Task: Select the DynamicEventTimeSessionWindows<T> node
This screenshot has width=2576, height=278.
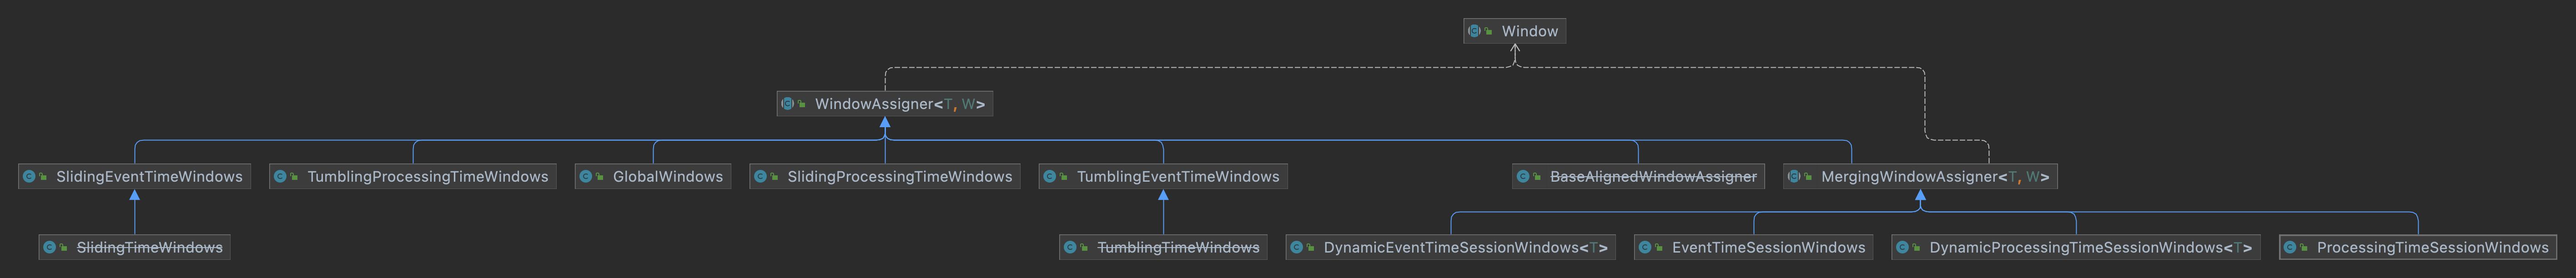Action: click(x=1451, y=247)
